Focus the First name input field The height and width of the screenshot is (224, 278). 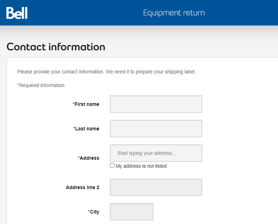(x=156, y=104)
